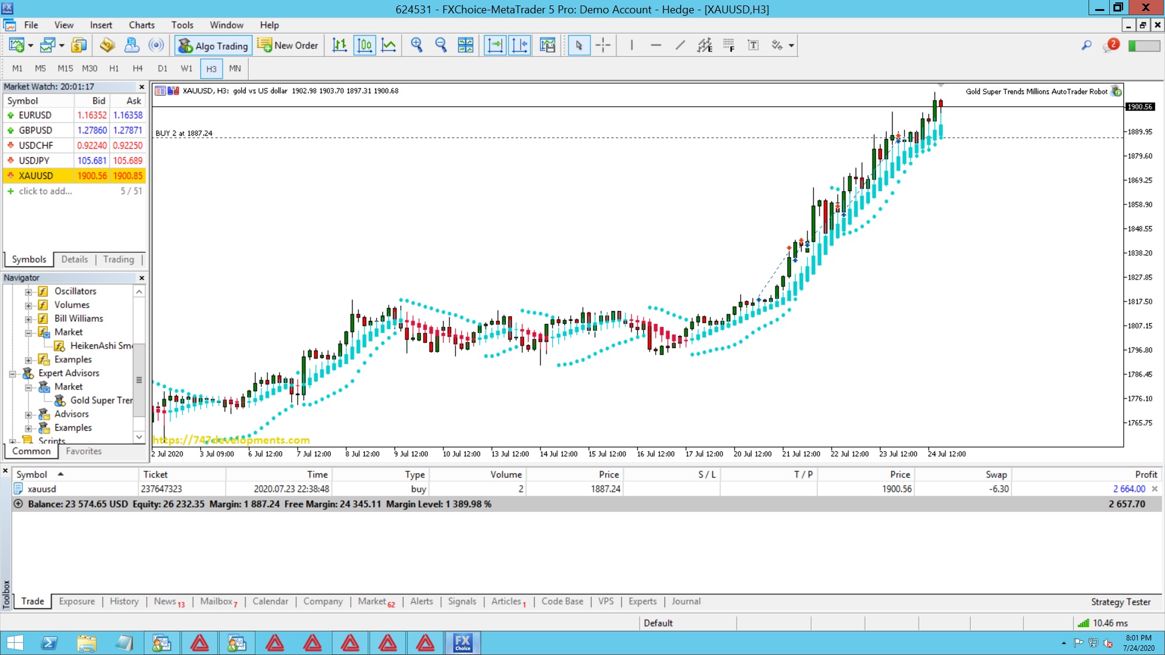The height and width of the screenshot is (655, 1165).
Task: Switch chart to line chart view
Action: 389,45
